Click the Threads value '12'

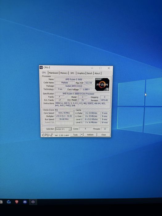[x=105, y=129]
